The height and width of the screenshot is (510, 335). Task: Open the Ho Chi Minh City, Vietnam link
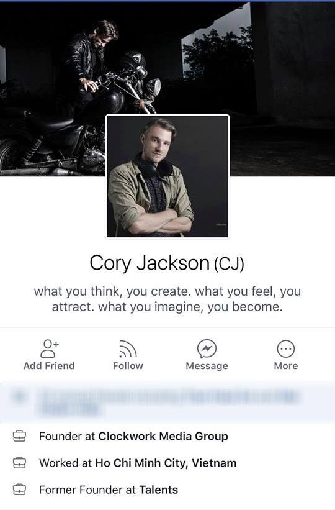click(x=166, y=463)
